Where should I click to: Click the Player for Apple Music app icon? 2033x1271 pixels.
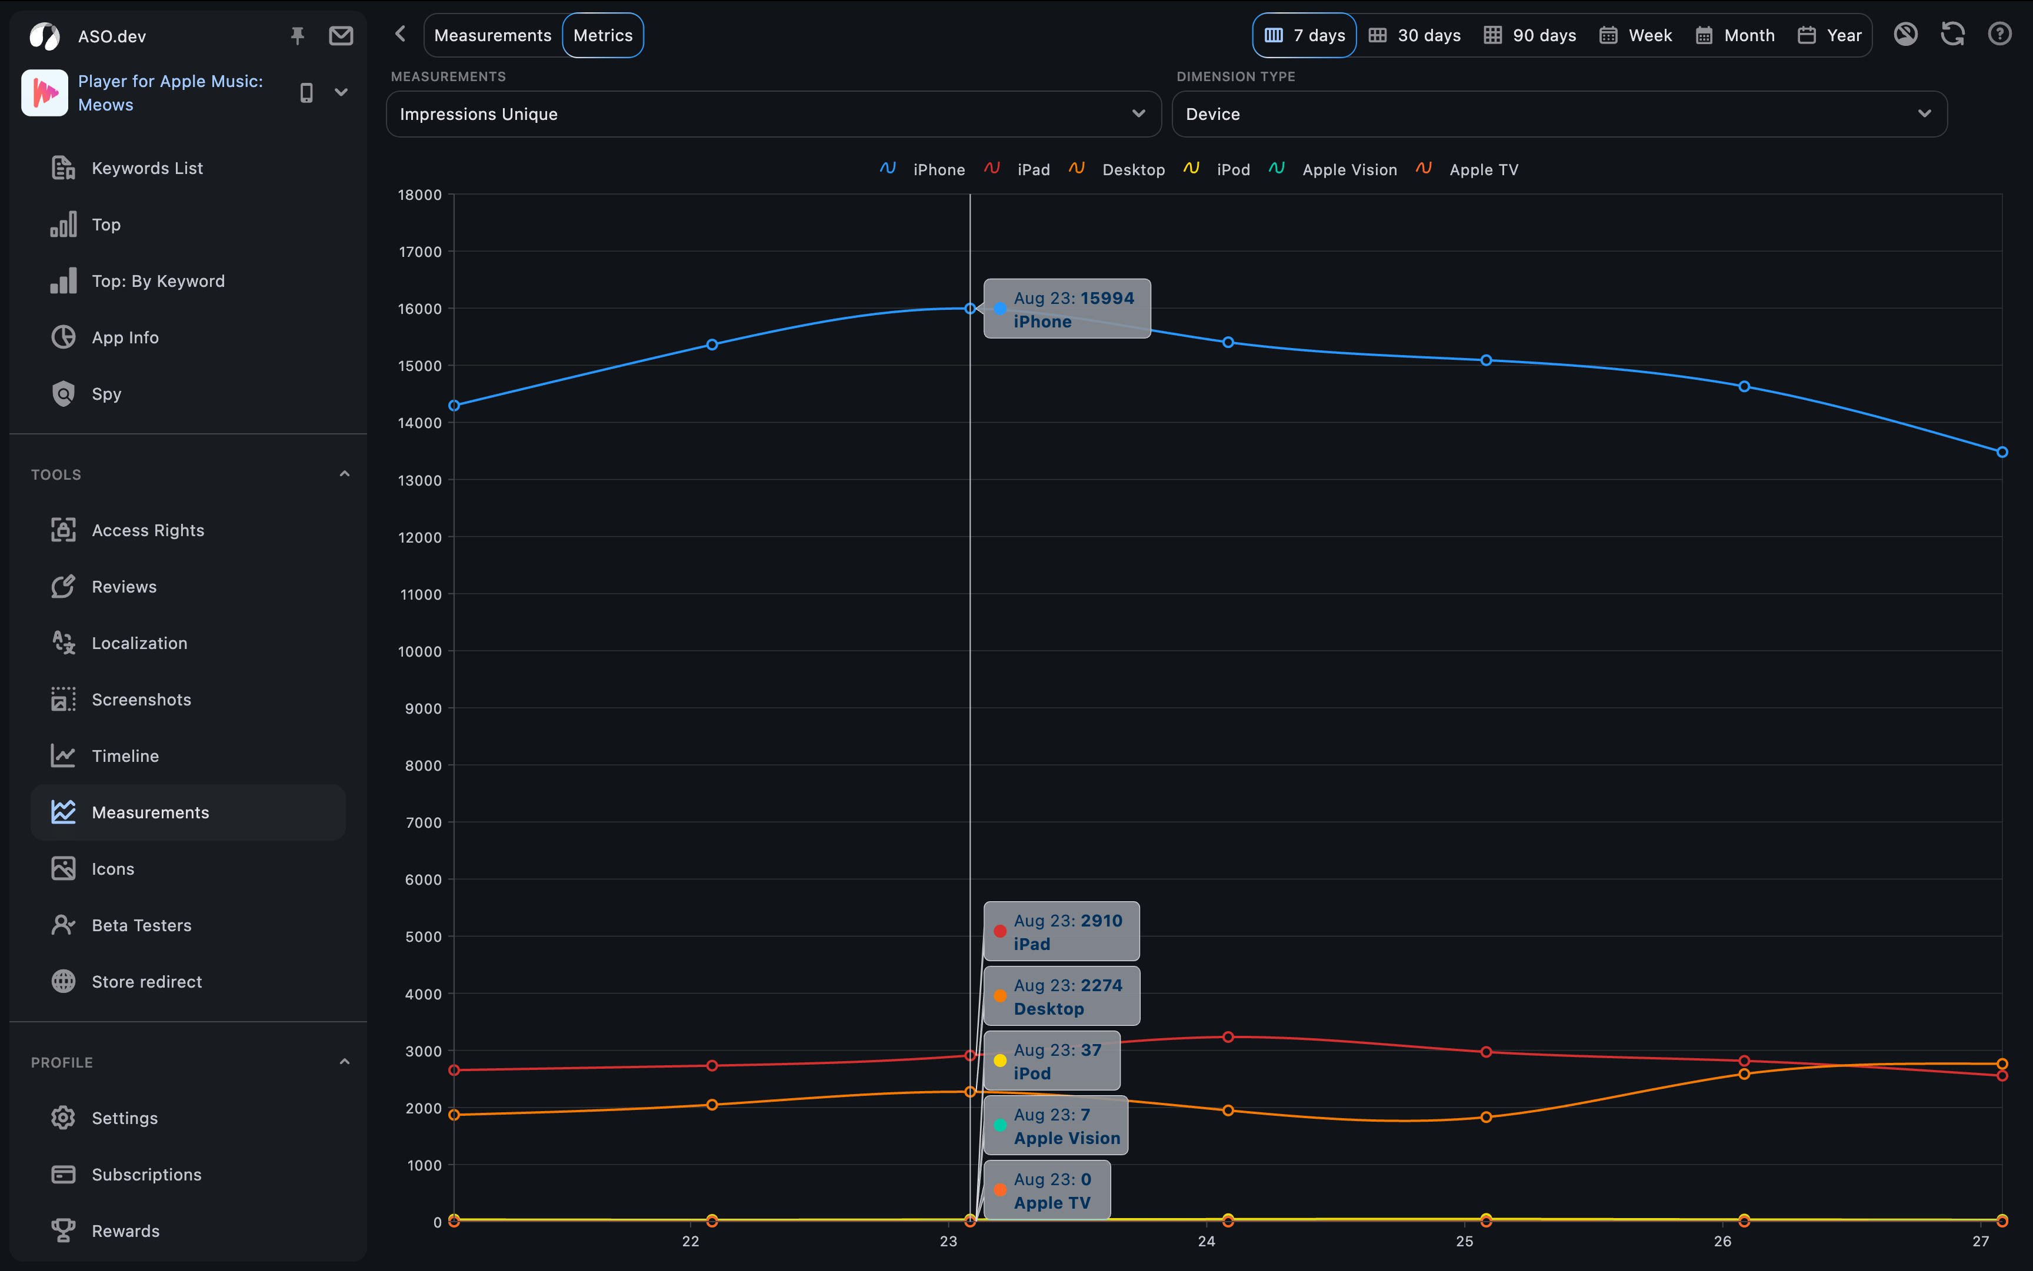[45, 92]
